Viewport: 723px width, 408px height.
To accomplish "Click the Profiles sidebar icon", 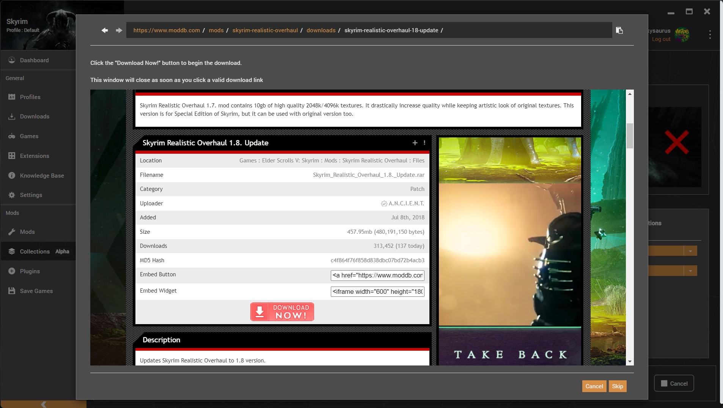I will [12, 97].
